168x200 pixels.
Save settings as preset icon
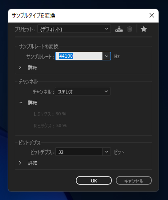[x=119, y=29]
